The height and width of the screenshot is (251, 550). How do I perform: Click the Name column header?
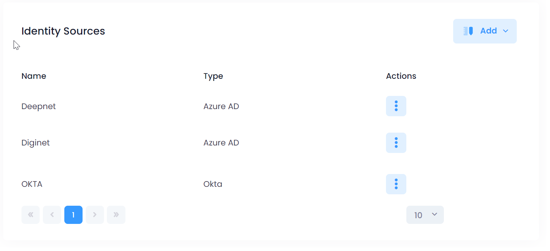click(x=34, y=76)
